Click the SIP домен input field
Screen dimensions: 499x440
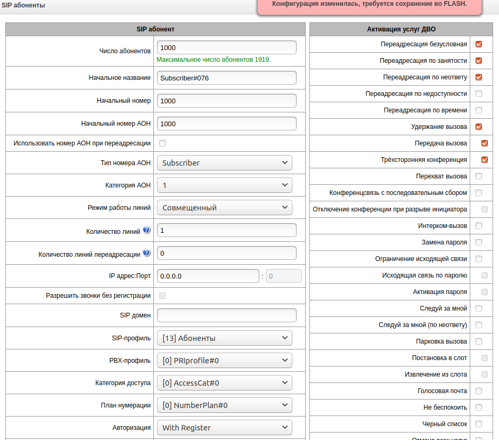[227, 315]
